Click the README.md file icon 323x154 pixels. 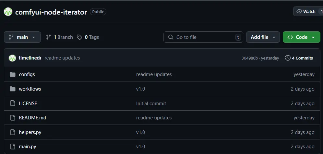(13, 118)
